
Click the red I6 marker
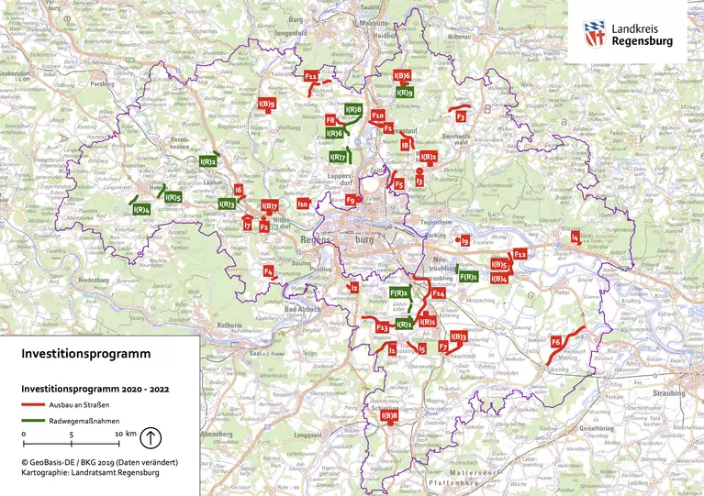239,190
